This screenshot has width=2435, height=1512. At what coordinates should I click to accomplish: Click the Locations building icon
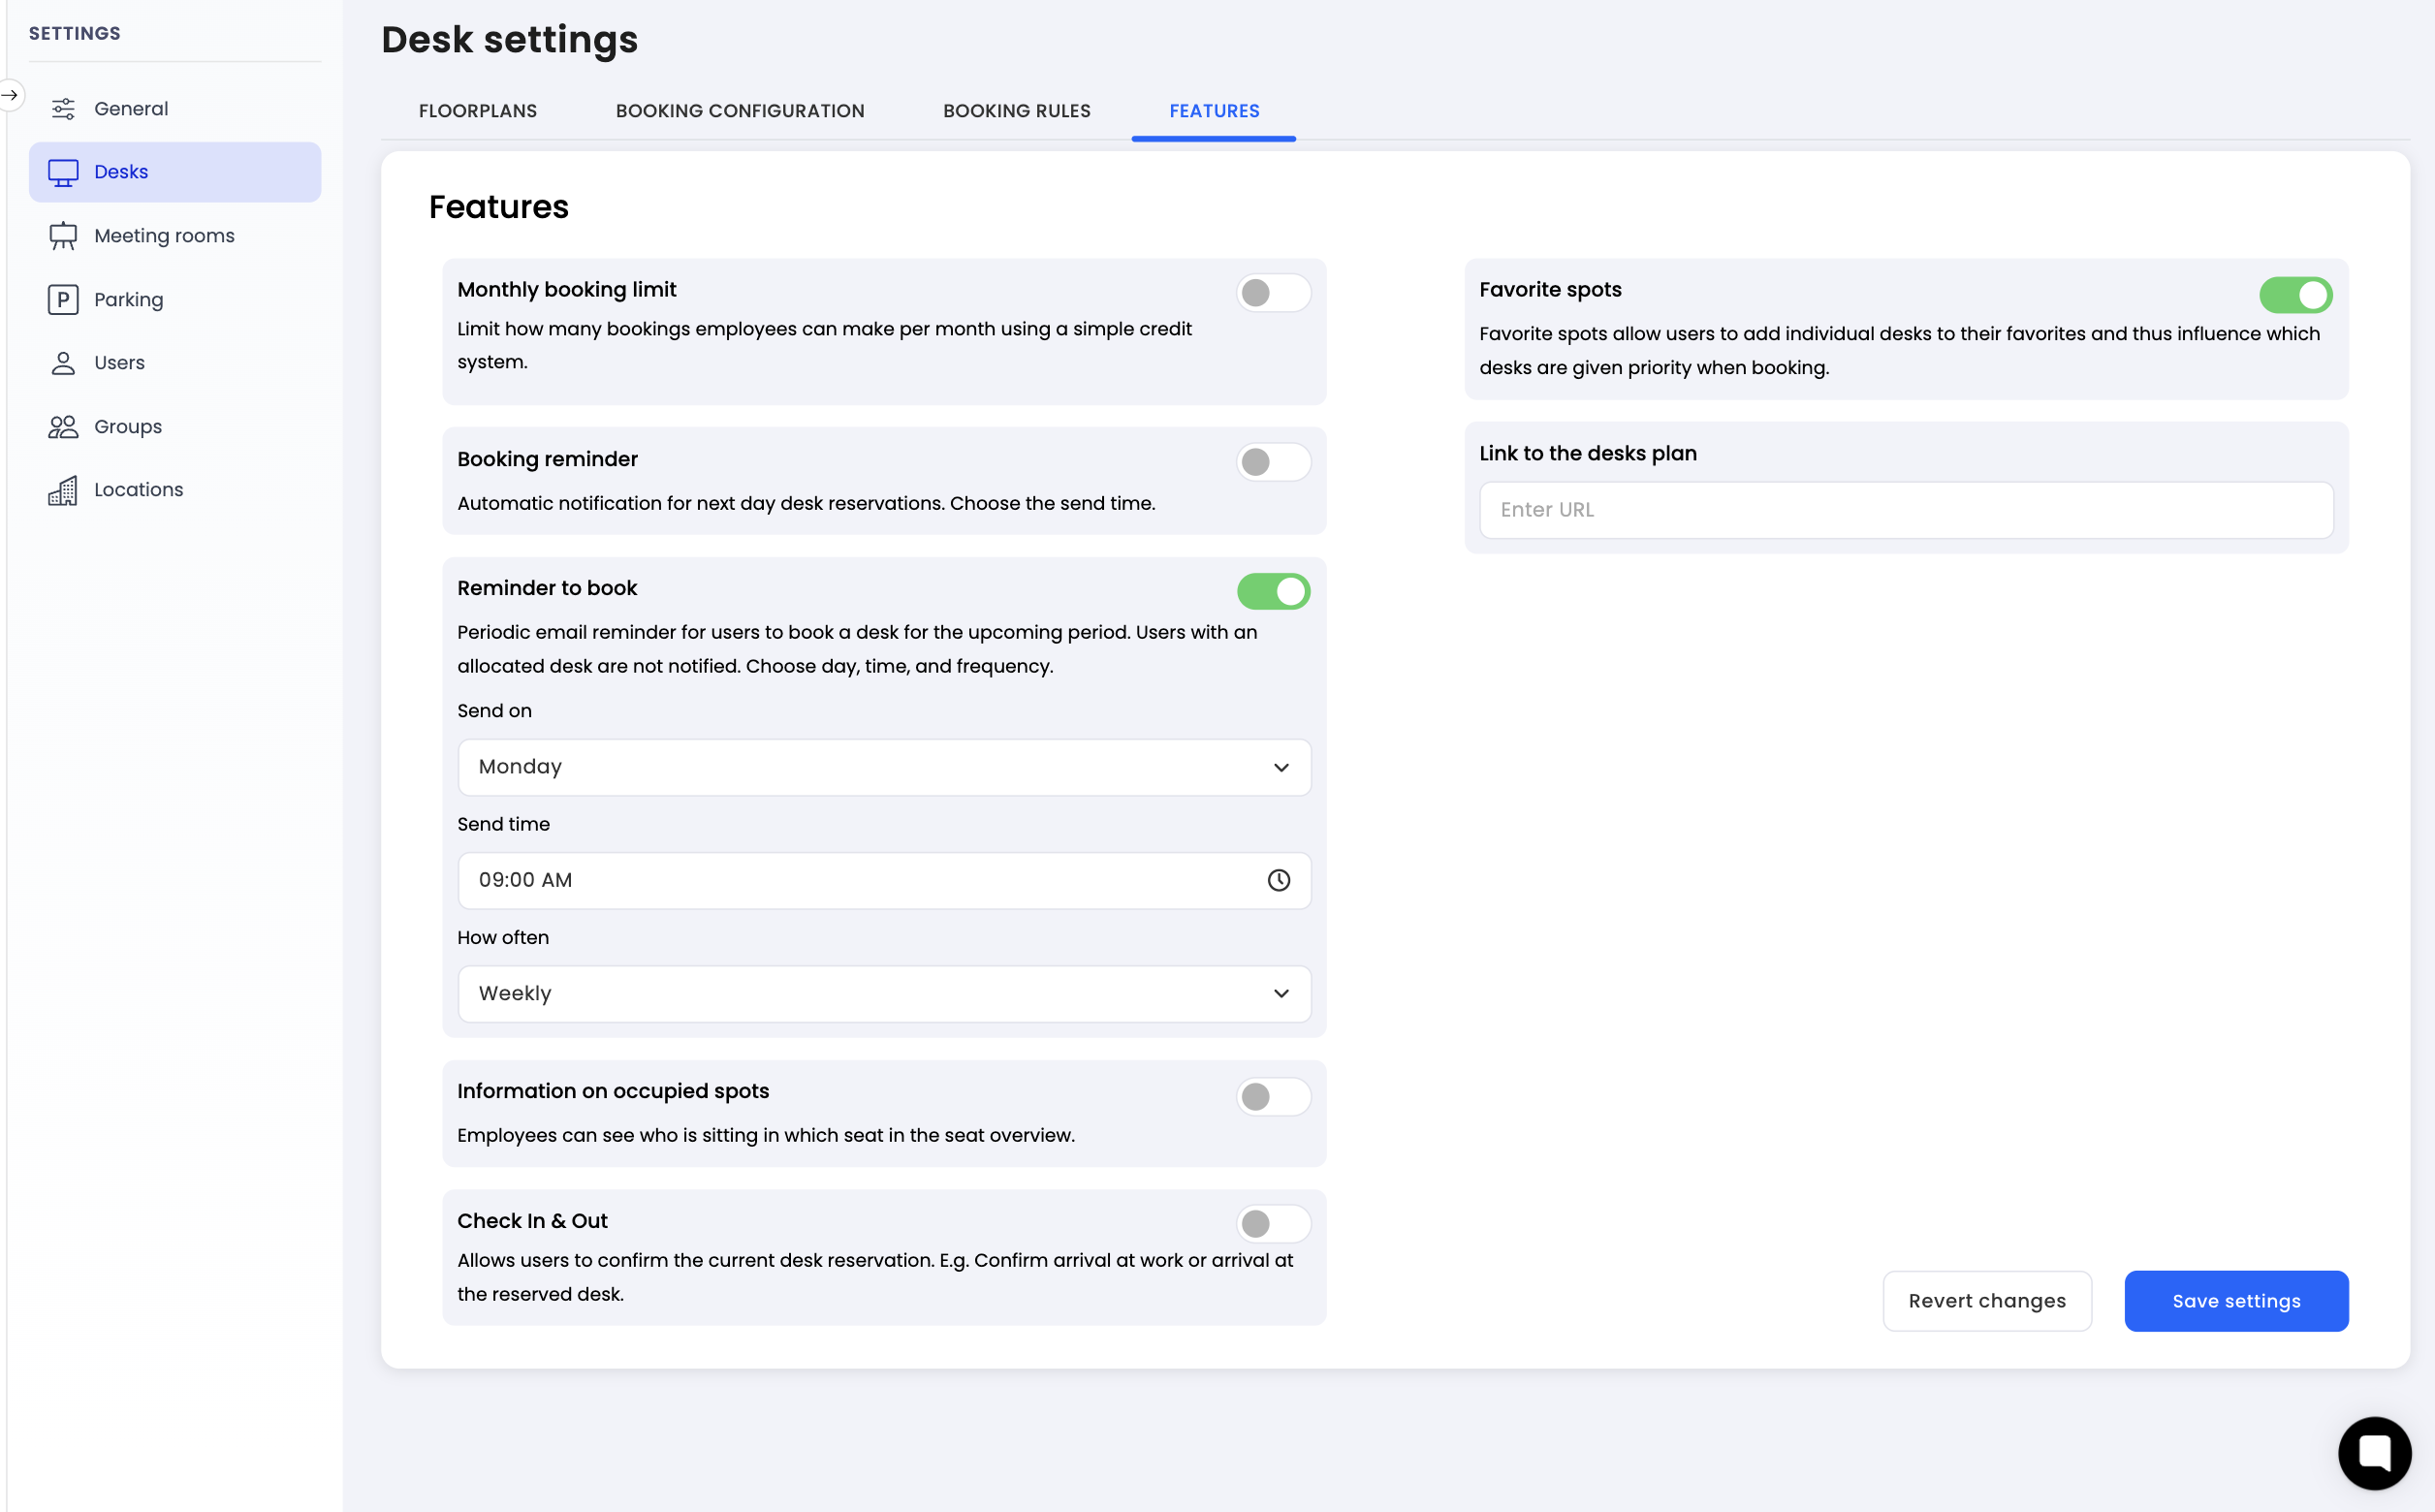click(63, 490)
